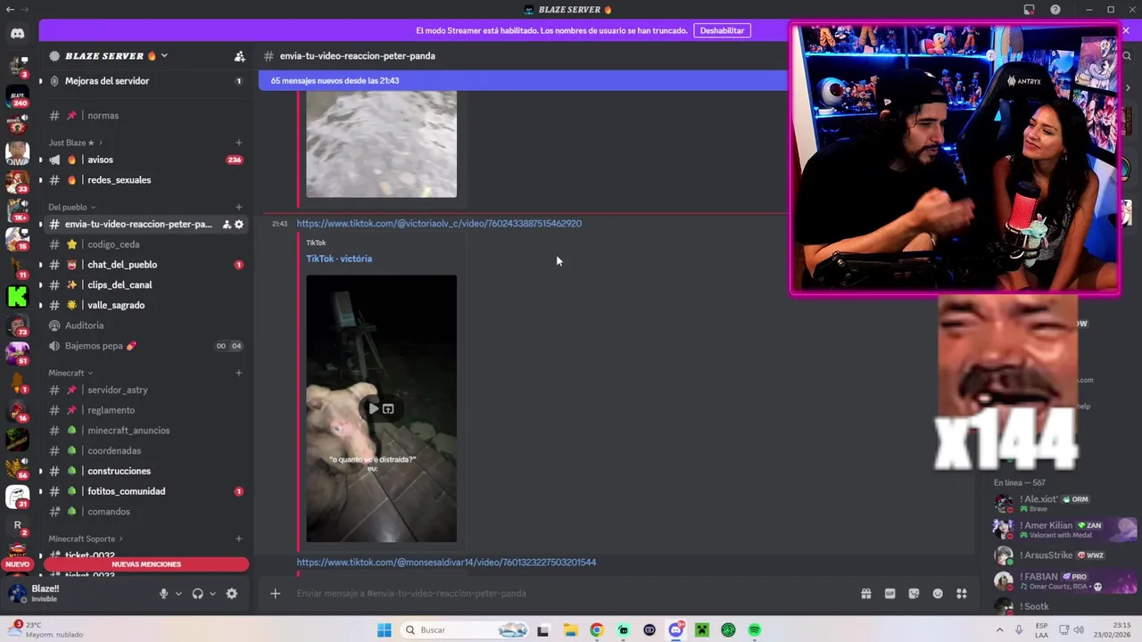
Task: Focus the Enviar mensaje input field
Action: (x=571, y=593)
